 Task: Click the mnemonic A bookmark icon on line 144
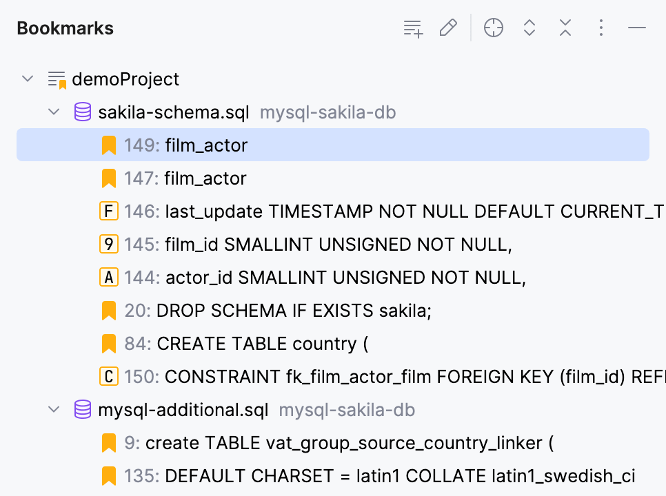108,277
